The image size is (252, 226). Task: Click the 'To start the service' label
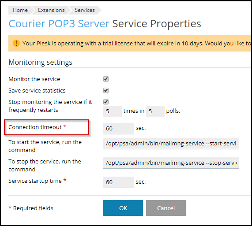click(x=45, y=146)
